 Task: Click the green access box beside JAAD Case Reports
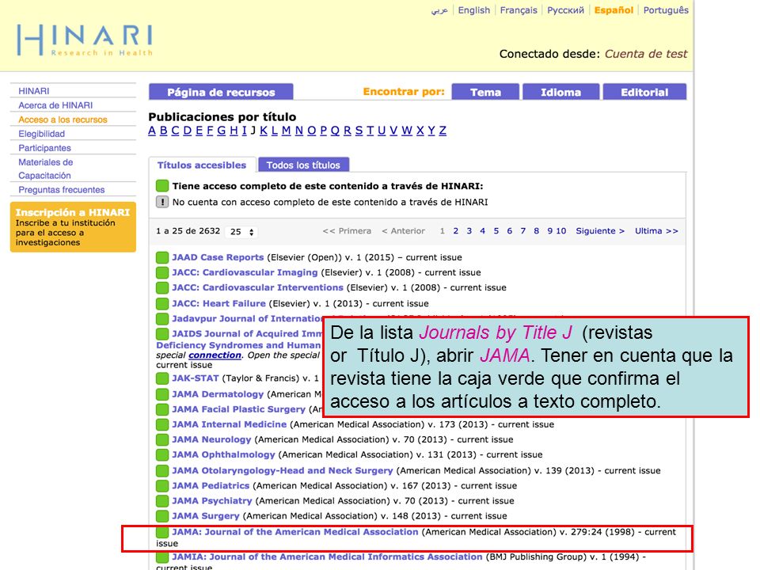click(x=162, y=257)
